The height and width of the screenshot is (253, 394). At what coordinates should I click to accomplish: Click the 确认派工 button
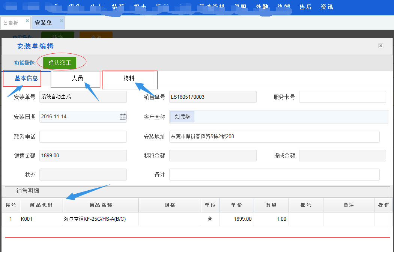[x=60, y=63]
